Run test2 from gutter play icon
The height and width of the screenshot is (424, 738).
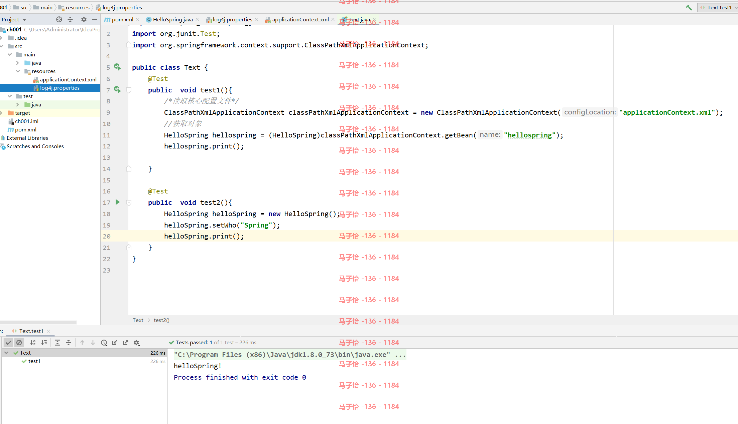pos(117,202)
